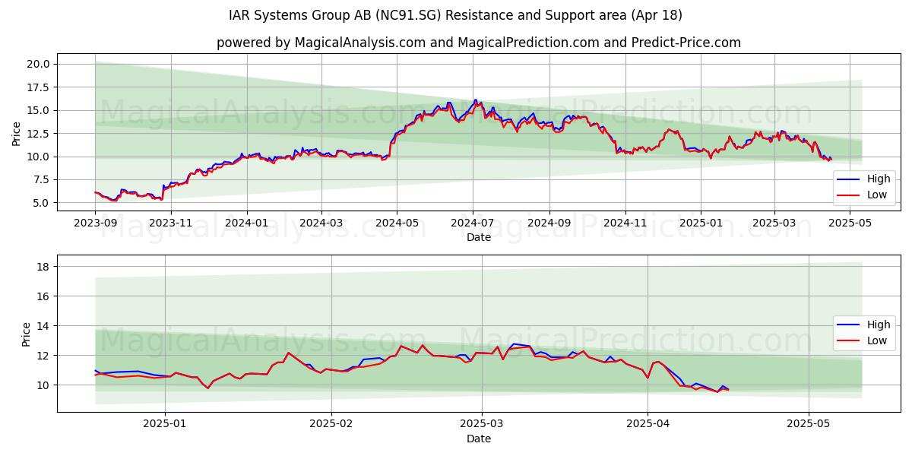Click the '2024-01' tick label on top chart
912x456 pixels.
[x=246, y=224]
